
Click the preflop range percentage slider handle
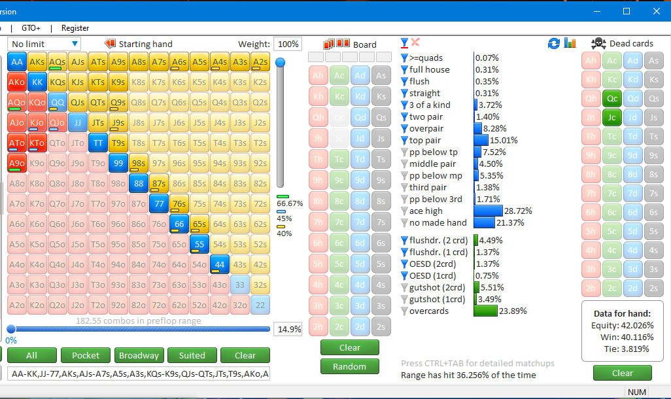click(11, 329)
